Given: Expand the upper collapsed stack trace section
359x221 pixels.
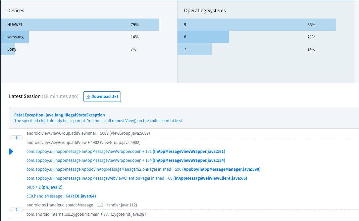Looking at the screenshot, I should [16, 137].
